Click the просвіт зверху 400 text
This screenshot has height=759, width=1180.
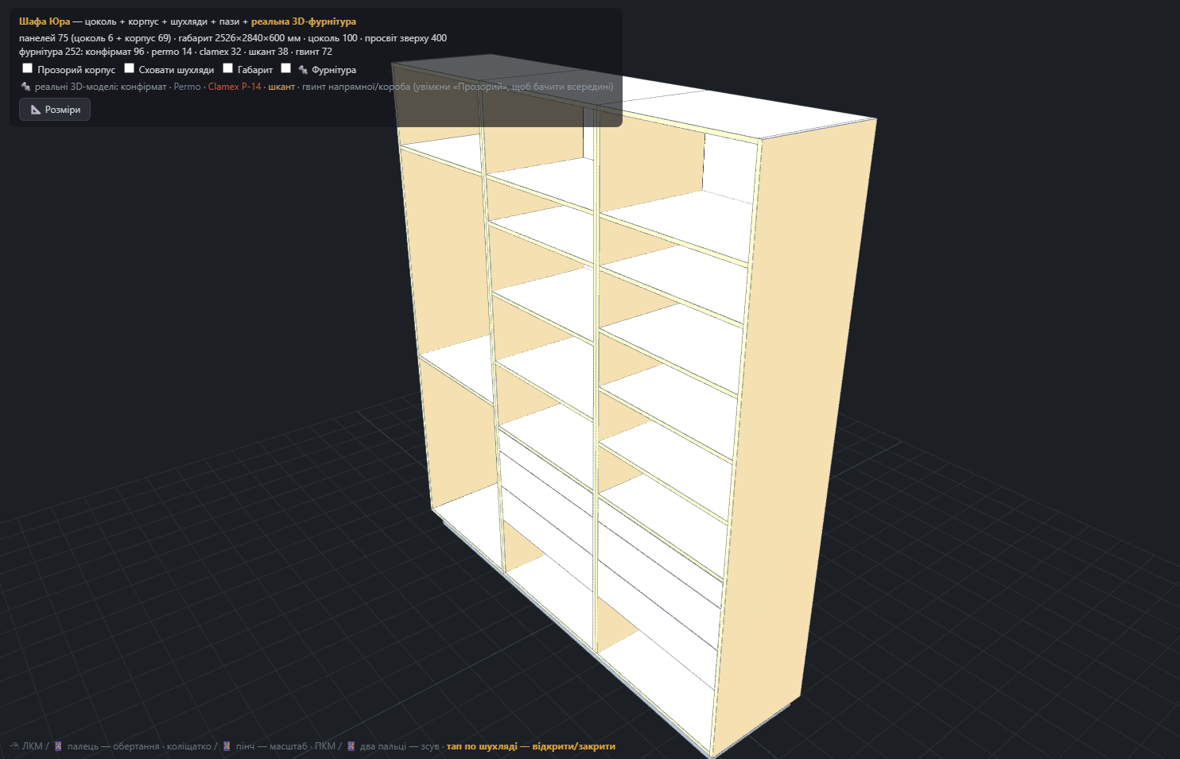tap(406, 38)
